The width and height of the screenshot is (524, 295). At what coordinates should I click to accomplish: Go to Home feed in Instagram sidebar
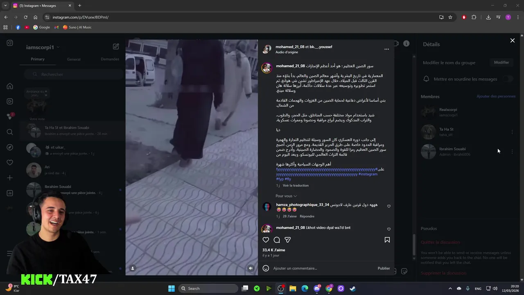(x=10, y=86)
